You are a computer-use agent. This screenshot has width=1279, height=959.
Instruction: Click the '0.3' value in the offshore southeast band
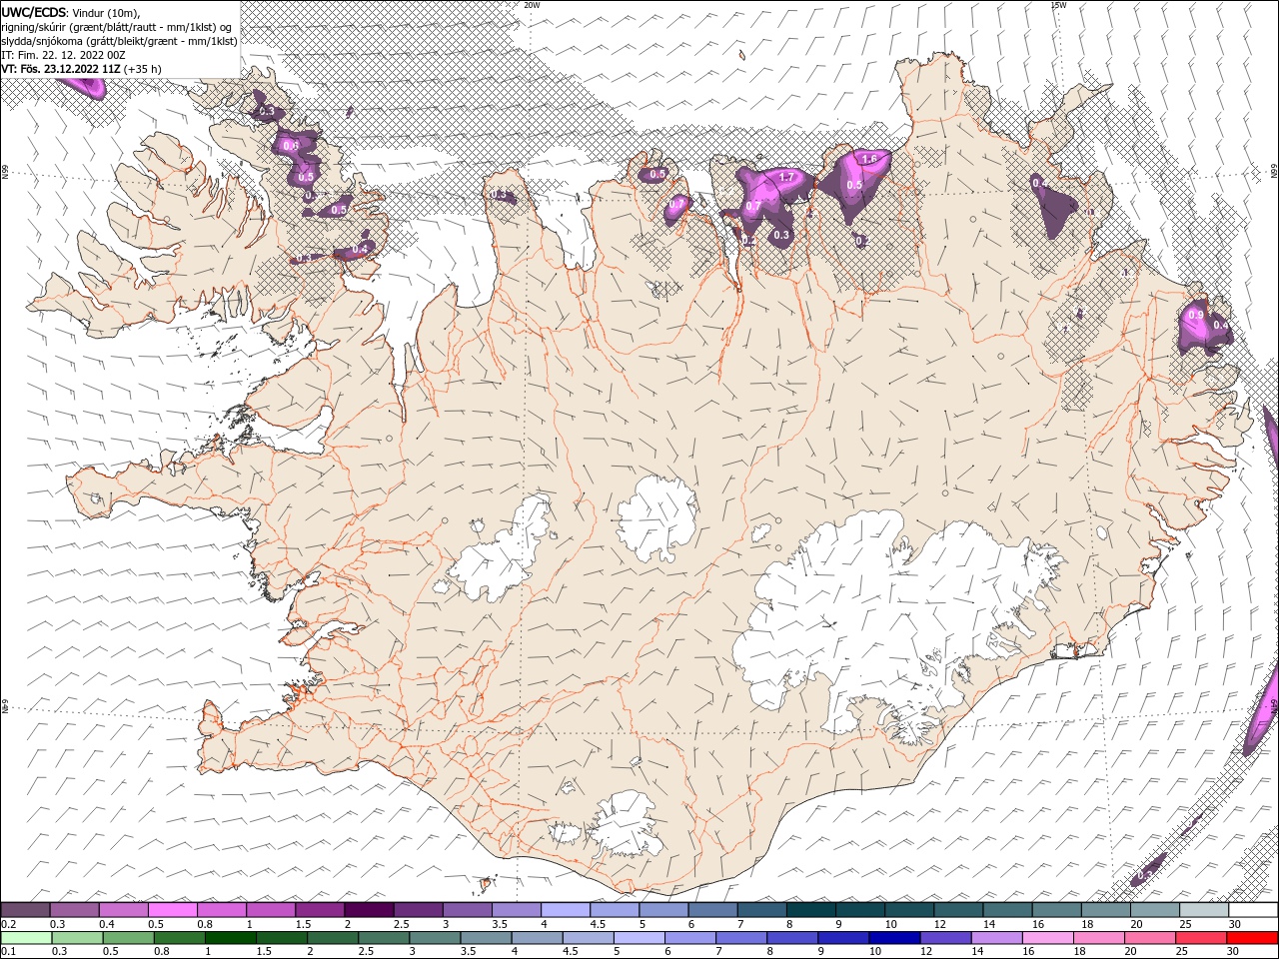tap(1145, 875)
